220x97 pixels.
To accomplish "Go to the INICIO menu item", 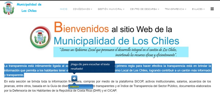I will (64, 9).
